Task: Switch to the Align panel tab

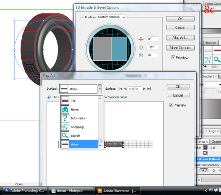Action: tap(212, 131)
